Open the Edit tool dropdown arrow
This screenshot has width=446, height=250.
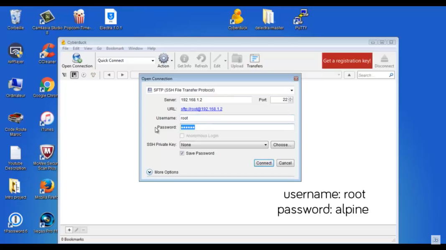click(x=225, y=61)
